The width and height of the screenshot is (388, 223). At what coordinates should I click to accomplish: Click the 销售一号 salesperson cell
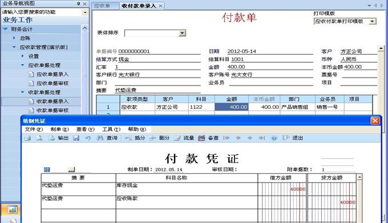[x=330, y=107]
